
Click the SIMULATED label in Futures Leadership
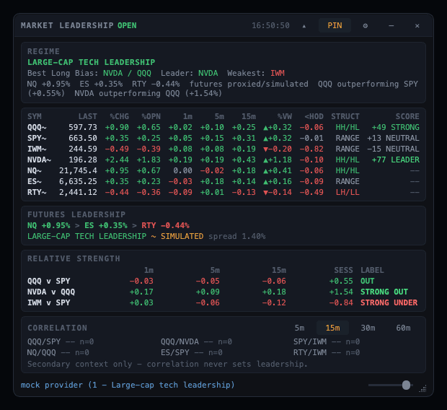[182, 237]
